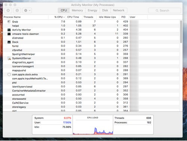Select the diagnostics_agent process
This screenshot has width=187, height=141.
tap(91, 62)
